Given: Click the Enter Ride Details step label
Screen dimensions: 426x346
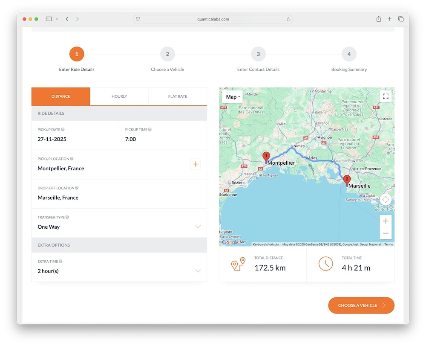Looking at the screenshot, I should click(77, 70).
